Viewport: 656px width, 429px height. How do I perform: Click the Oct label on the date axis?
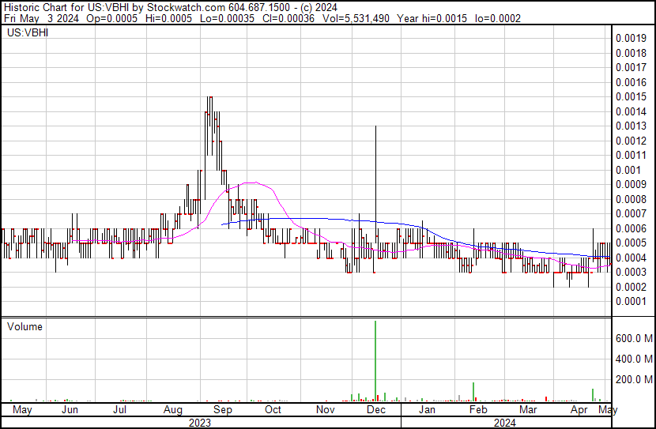273,410
